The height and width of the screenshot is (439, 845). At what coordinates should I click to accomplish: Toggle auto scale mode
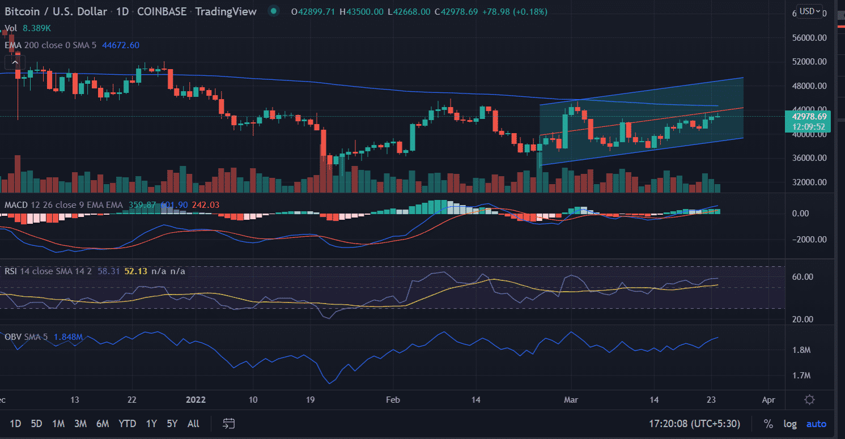(x=816, y=424)
